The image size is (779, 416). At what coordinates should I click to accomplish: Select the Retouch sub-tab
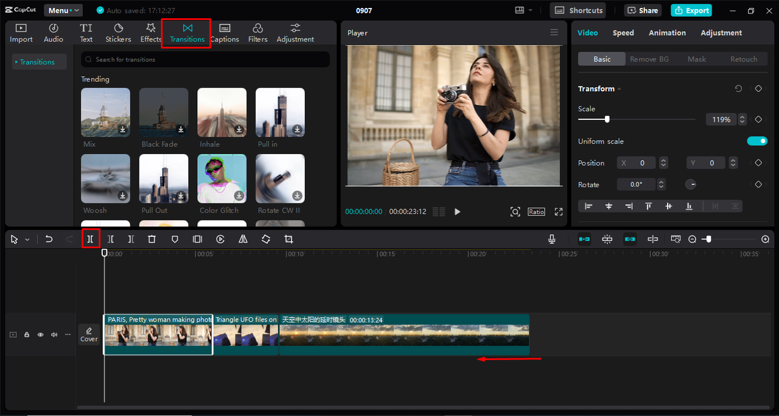[x=744, y=59]
